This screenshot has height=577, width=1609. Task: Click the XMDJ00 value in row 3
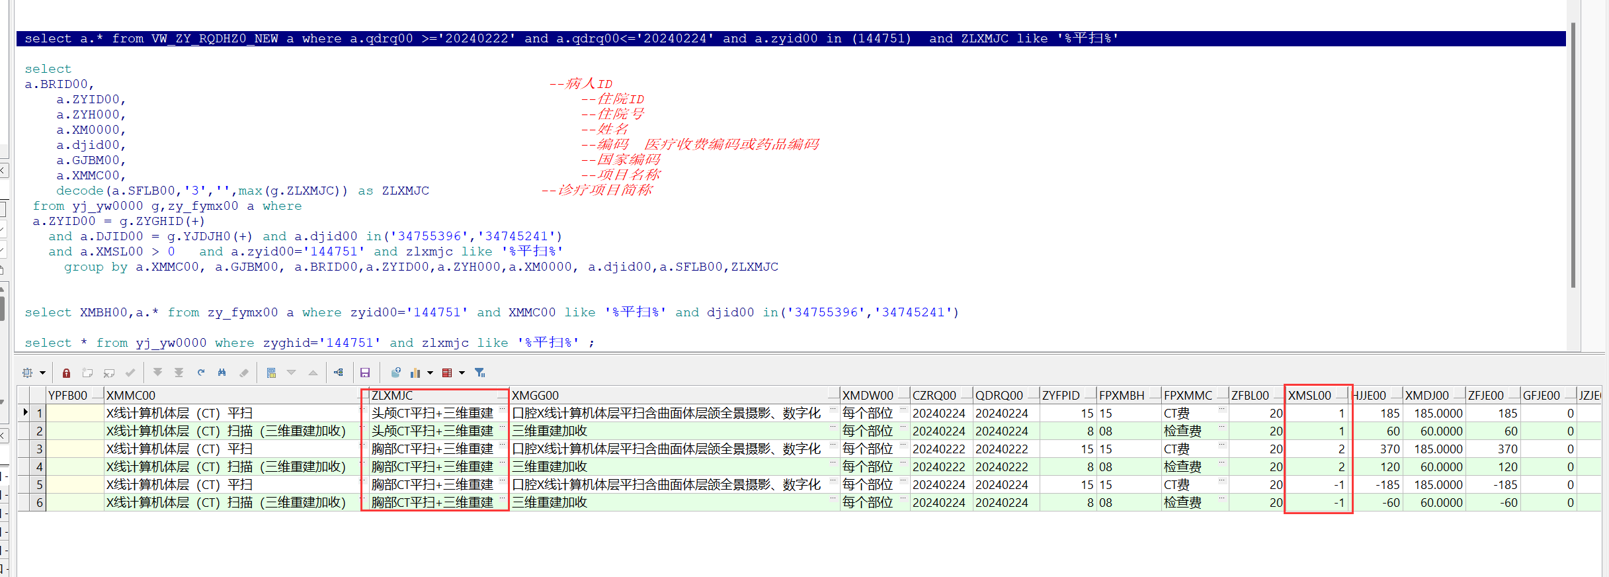point(1433,449)
